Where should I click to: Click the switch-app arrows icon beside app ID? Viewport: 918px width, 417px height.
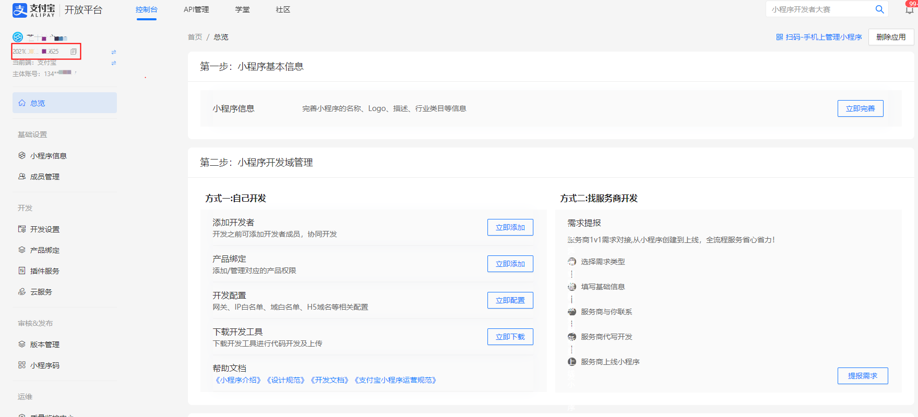pyautogui.click(x=114, y=52)
